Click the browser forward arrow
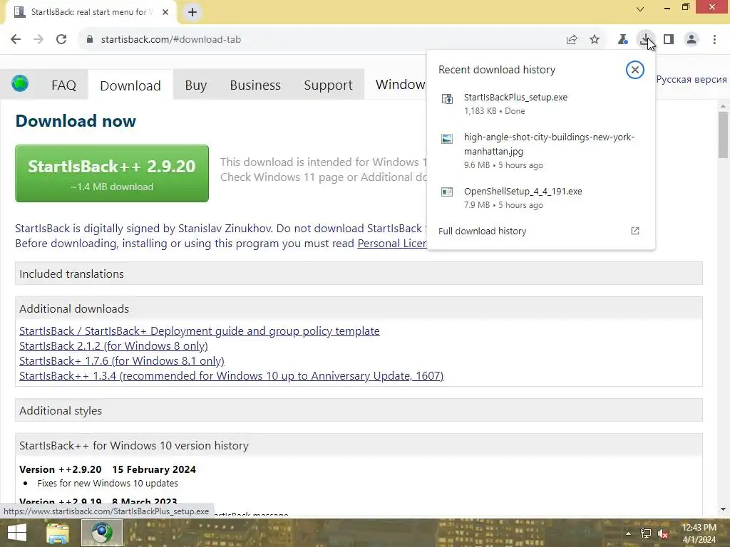Viewport: 730px width, 547px height. [38, 40]
